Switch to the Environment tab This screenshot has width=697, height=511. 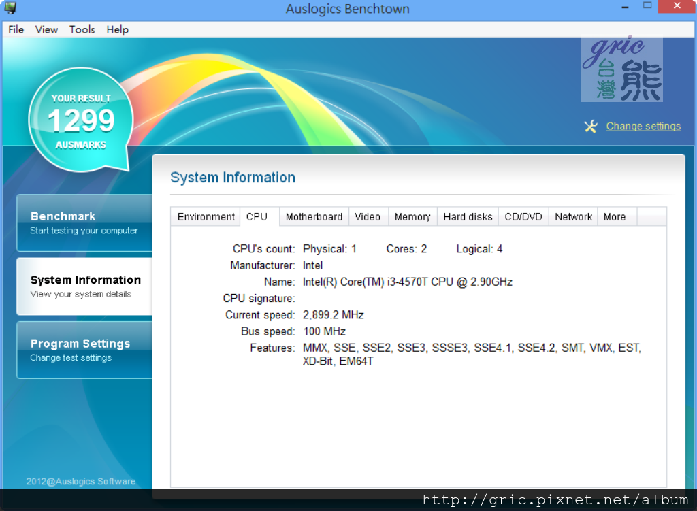(206, 217)
